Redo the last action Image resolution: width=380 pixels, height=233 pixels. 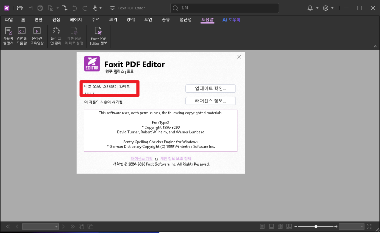coord(84,8)
